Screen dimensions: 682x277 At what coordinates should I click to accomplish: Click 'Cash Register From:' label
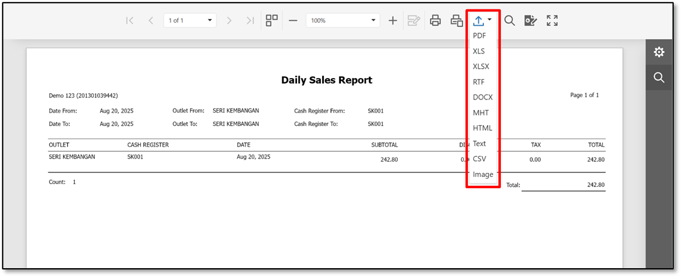coord(320,111)
